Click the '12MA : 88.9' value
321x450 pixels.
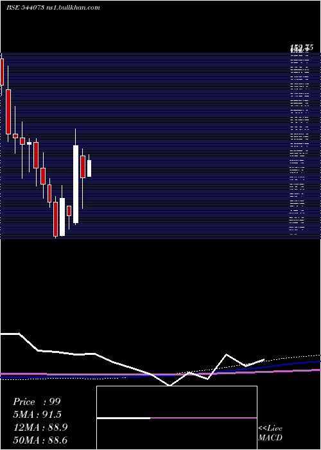(40, 428)
